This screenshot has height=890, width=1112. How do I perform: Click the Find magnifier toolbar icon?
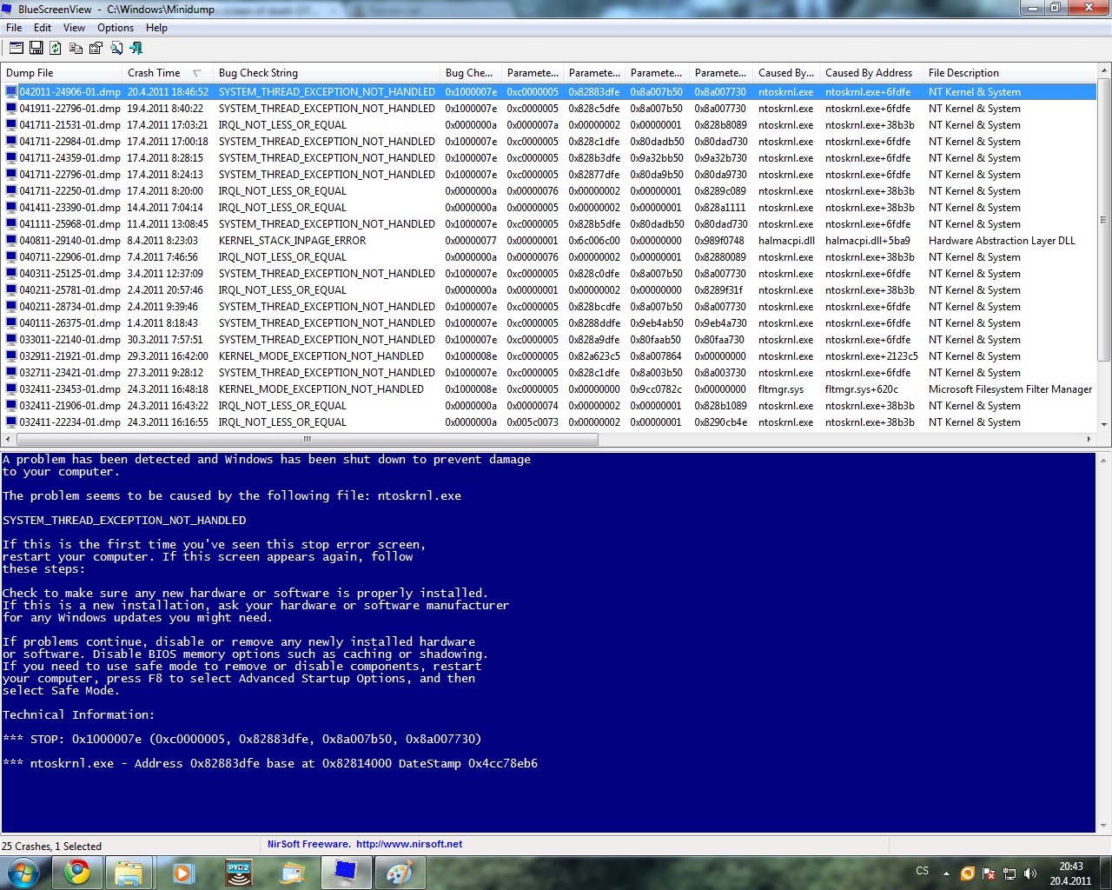click(116, 48)
